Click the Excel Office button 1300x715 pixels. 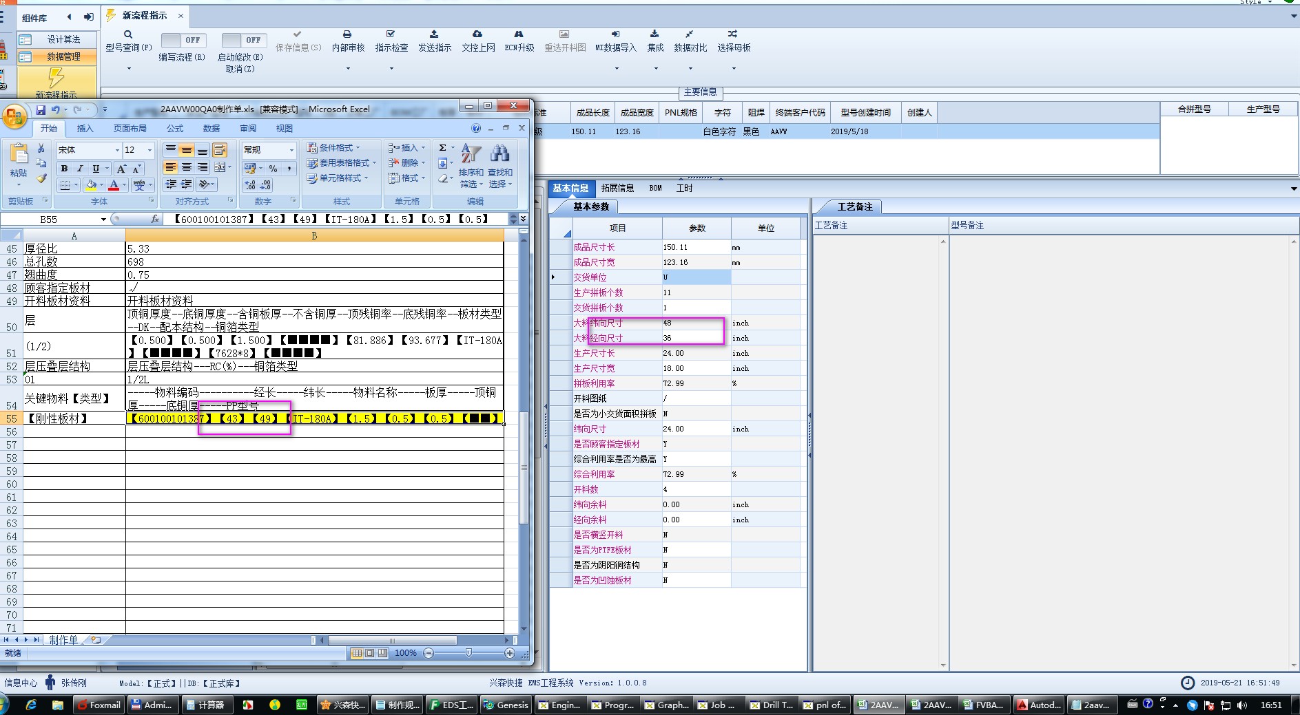tap(14, 118)
